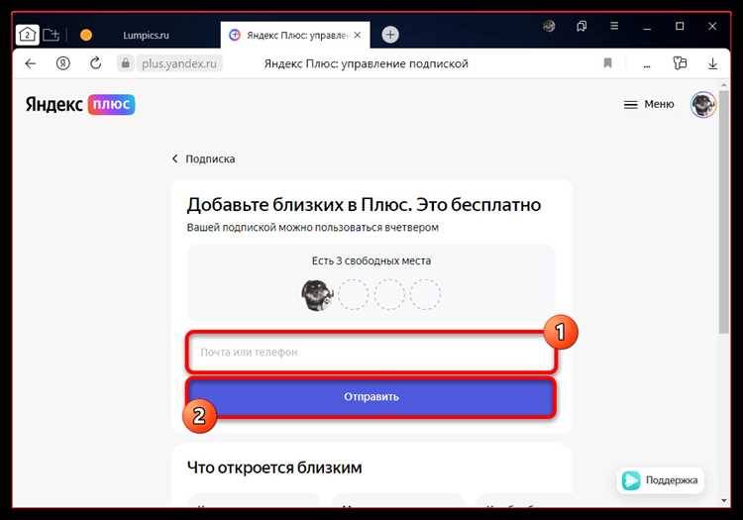Screen dimensions: 743x520
Task: Switch to the Lumpics.ru tab
Action: [146, 35]
